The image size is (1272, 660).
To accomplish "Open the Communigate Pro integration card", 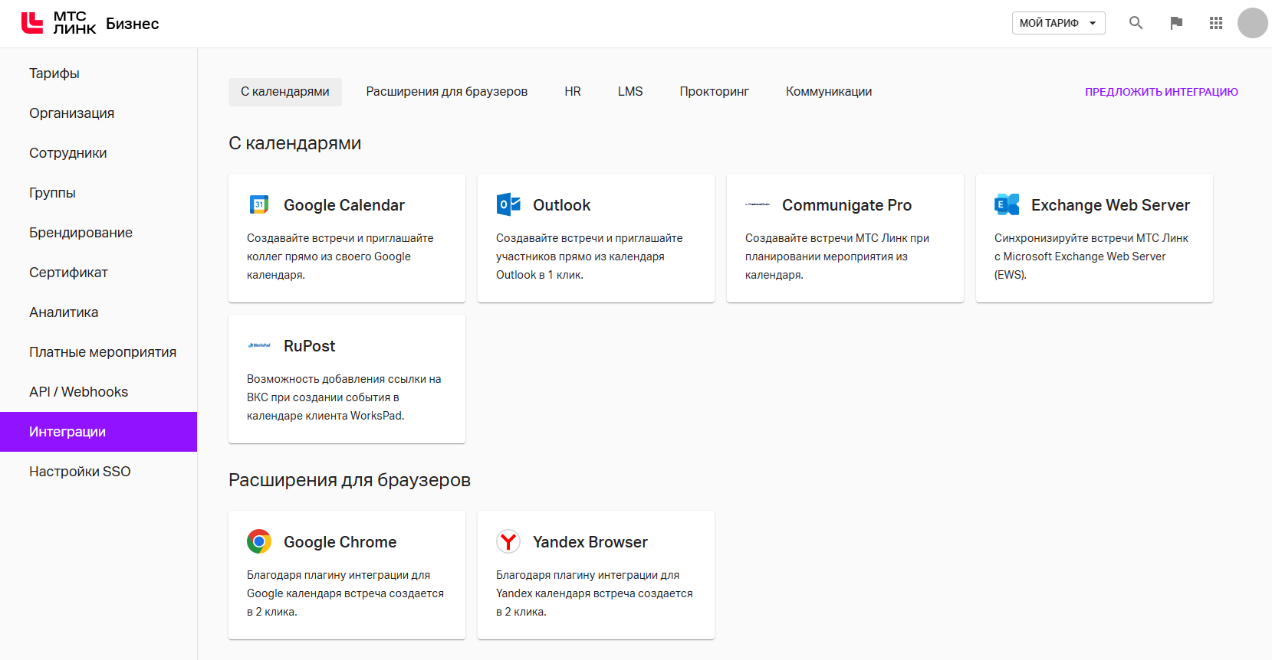I will point(845,238).
